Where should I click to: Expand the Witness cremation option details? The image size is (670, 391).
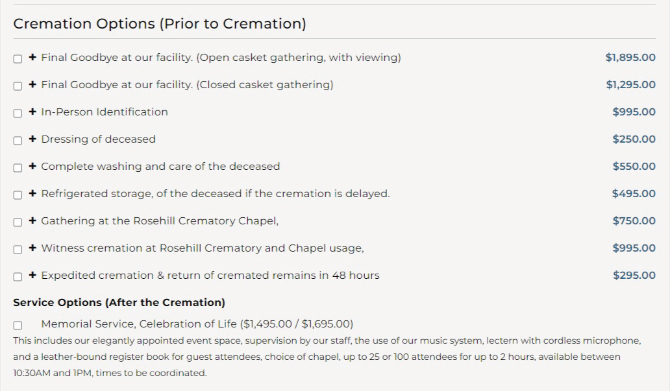[x=32, y=248]
